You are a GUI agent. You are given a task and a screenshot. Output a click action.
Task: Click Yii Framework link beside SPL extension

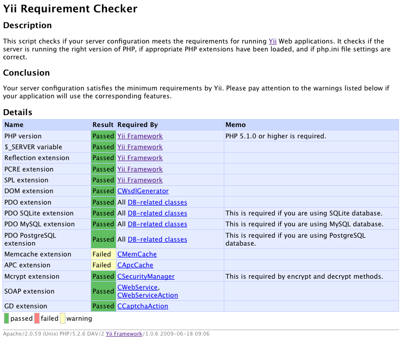[x=140, y=180]
